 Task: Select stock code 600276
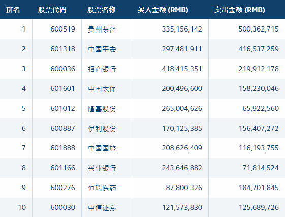pyautogui.click(x=63, y=188)
